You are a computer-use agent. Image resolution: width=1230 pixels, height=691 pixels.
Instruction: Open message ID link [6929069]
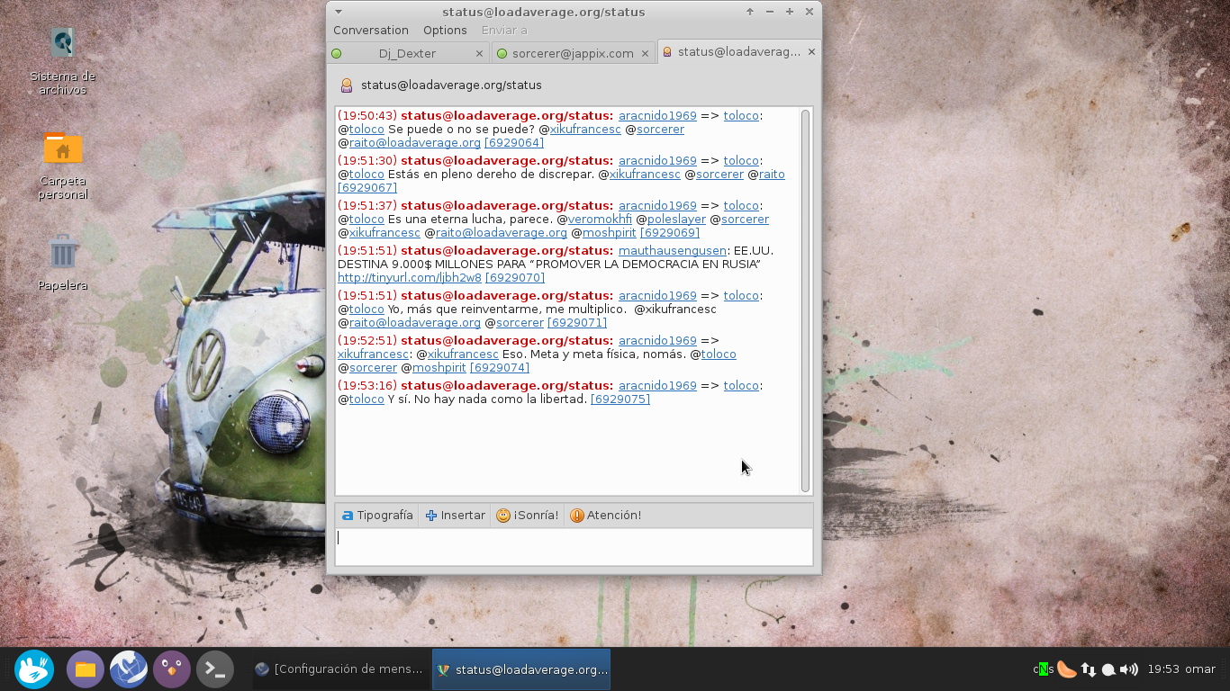click(x=670, y=233)
